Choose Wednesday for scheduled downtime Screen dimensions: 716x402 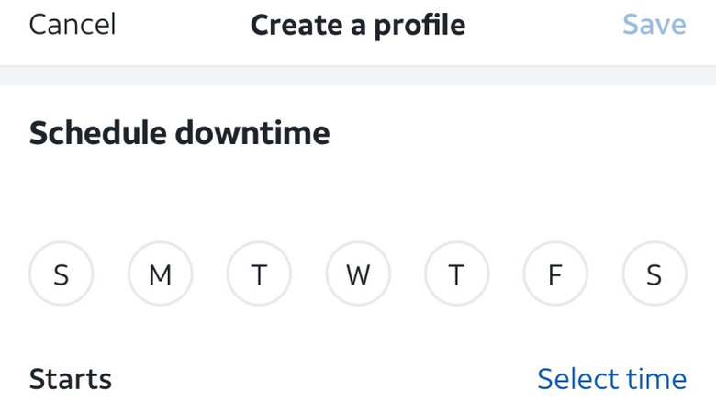coord(358,274)
